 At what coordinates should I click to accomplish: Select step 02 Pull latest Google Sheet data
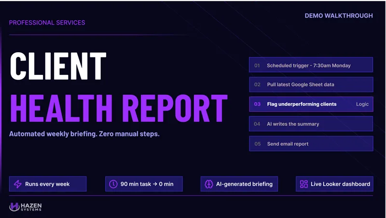(x=311, y=85)
